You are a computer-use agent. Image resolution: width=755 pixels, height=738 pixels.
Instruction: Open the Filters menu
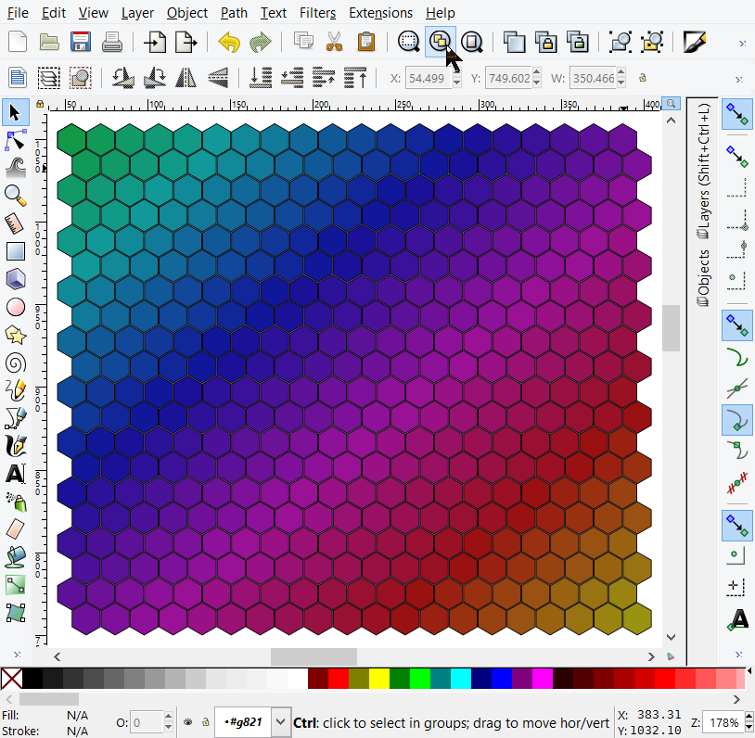(x=318, y=13)
